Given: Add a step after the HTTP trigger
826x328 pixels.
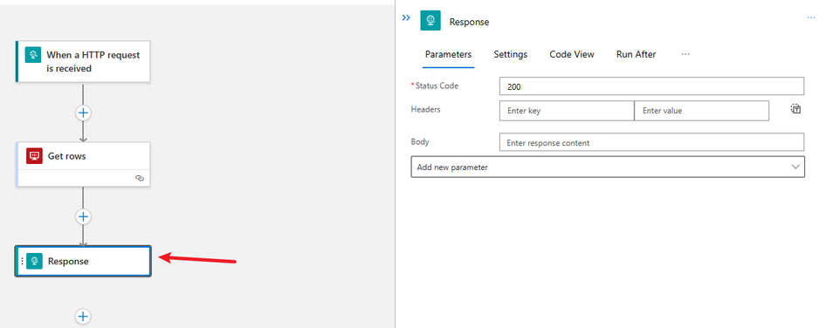Looking at the screenshot, I should [x=83, y=113].
